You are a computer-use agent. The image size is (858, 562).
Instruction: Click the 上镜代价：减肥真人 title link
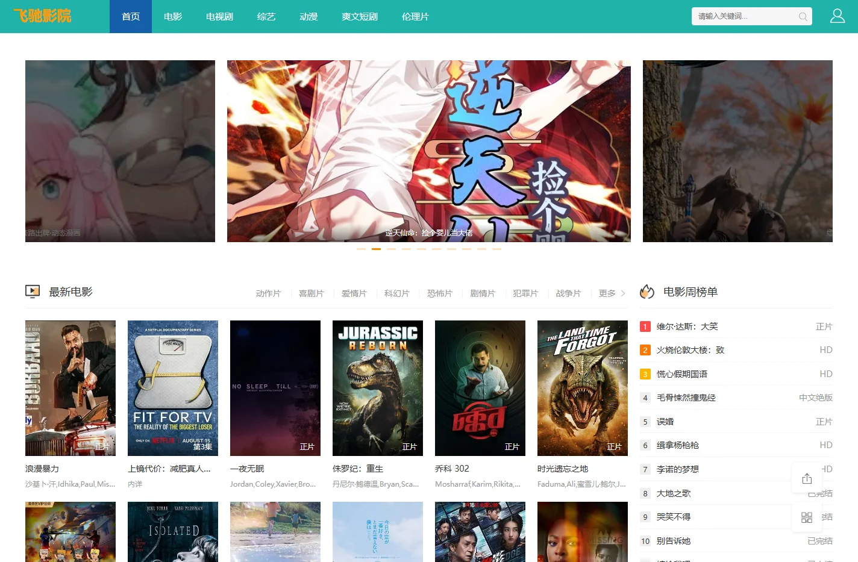169,469
